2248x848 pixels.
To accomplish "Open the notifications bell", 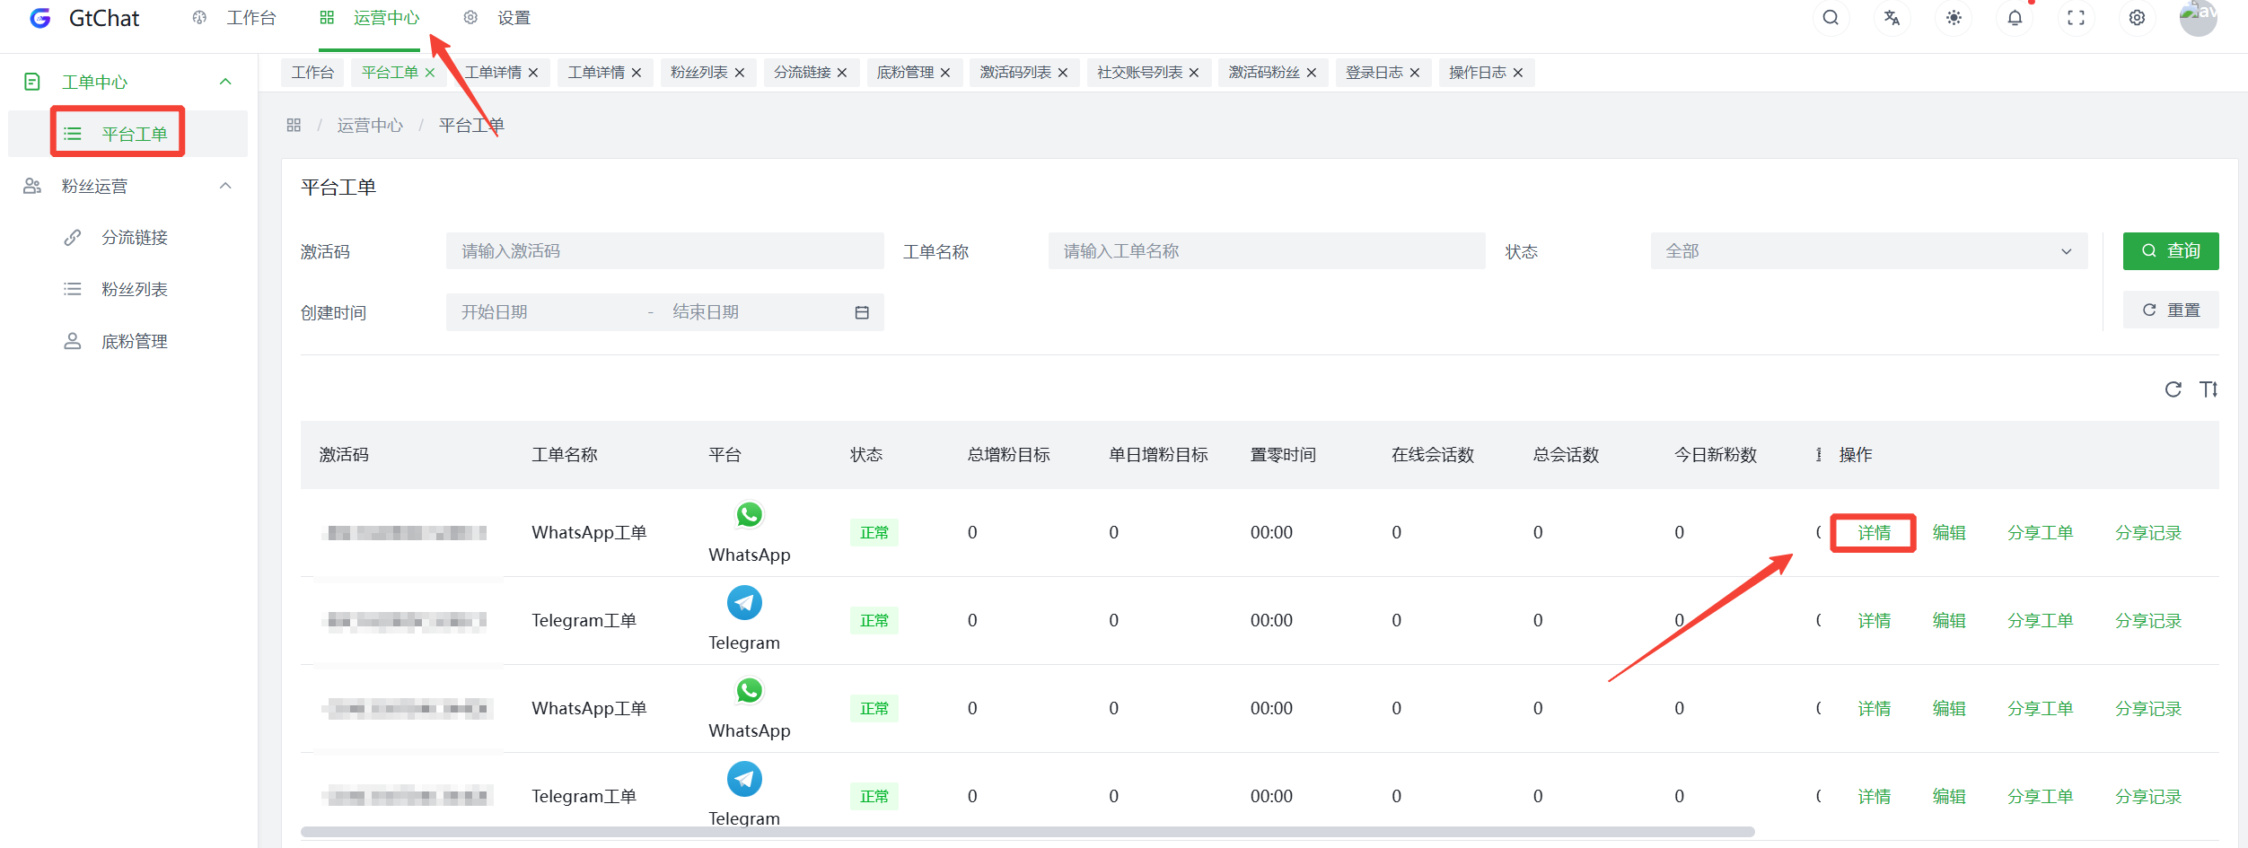I will 2015,18.
